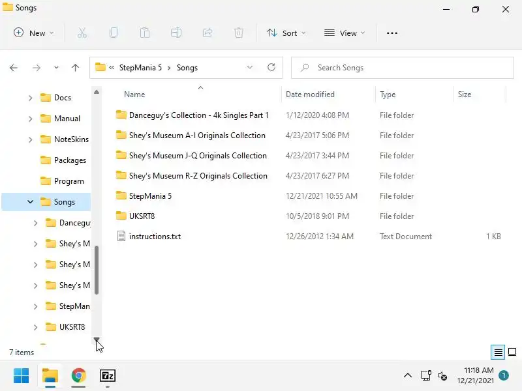
Task: Expand the StepMan folder in the tree
Action: pyautogui.click(x=36, y=306)
